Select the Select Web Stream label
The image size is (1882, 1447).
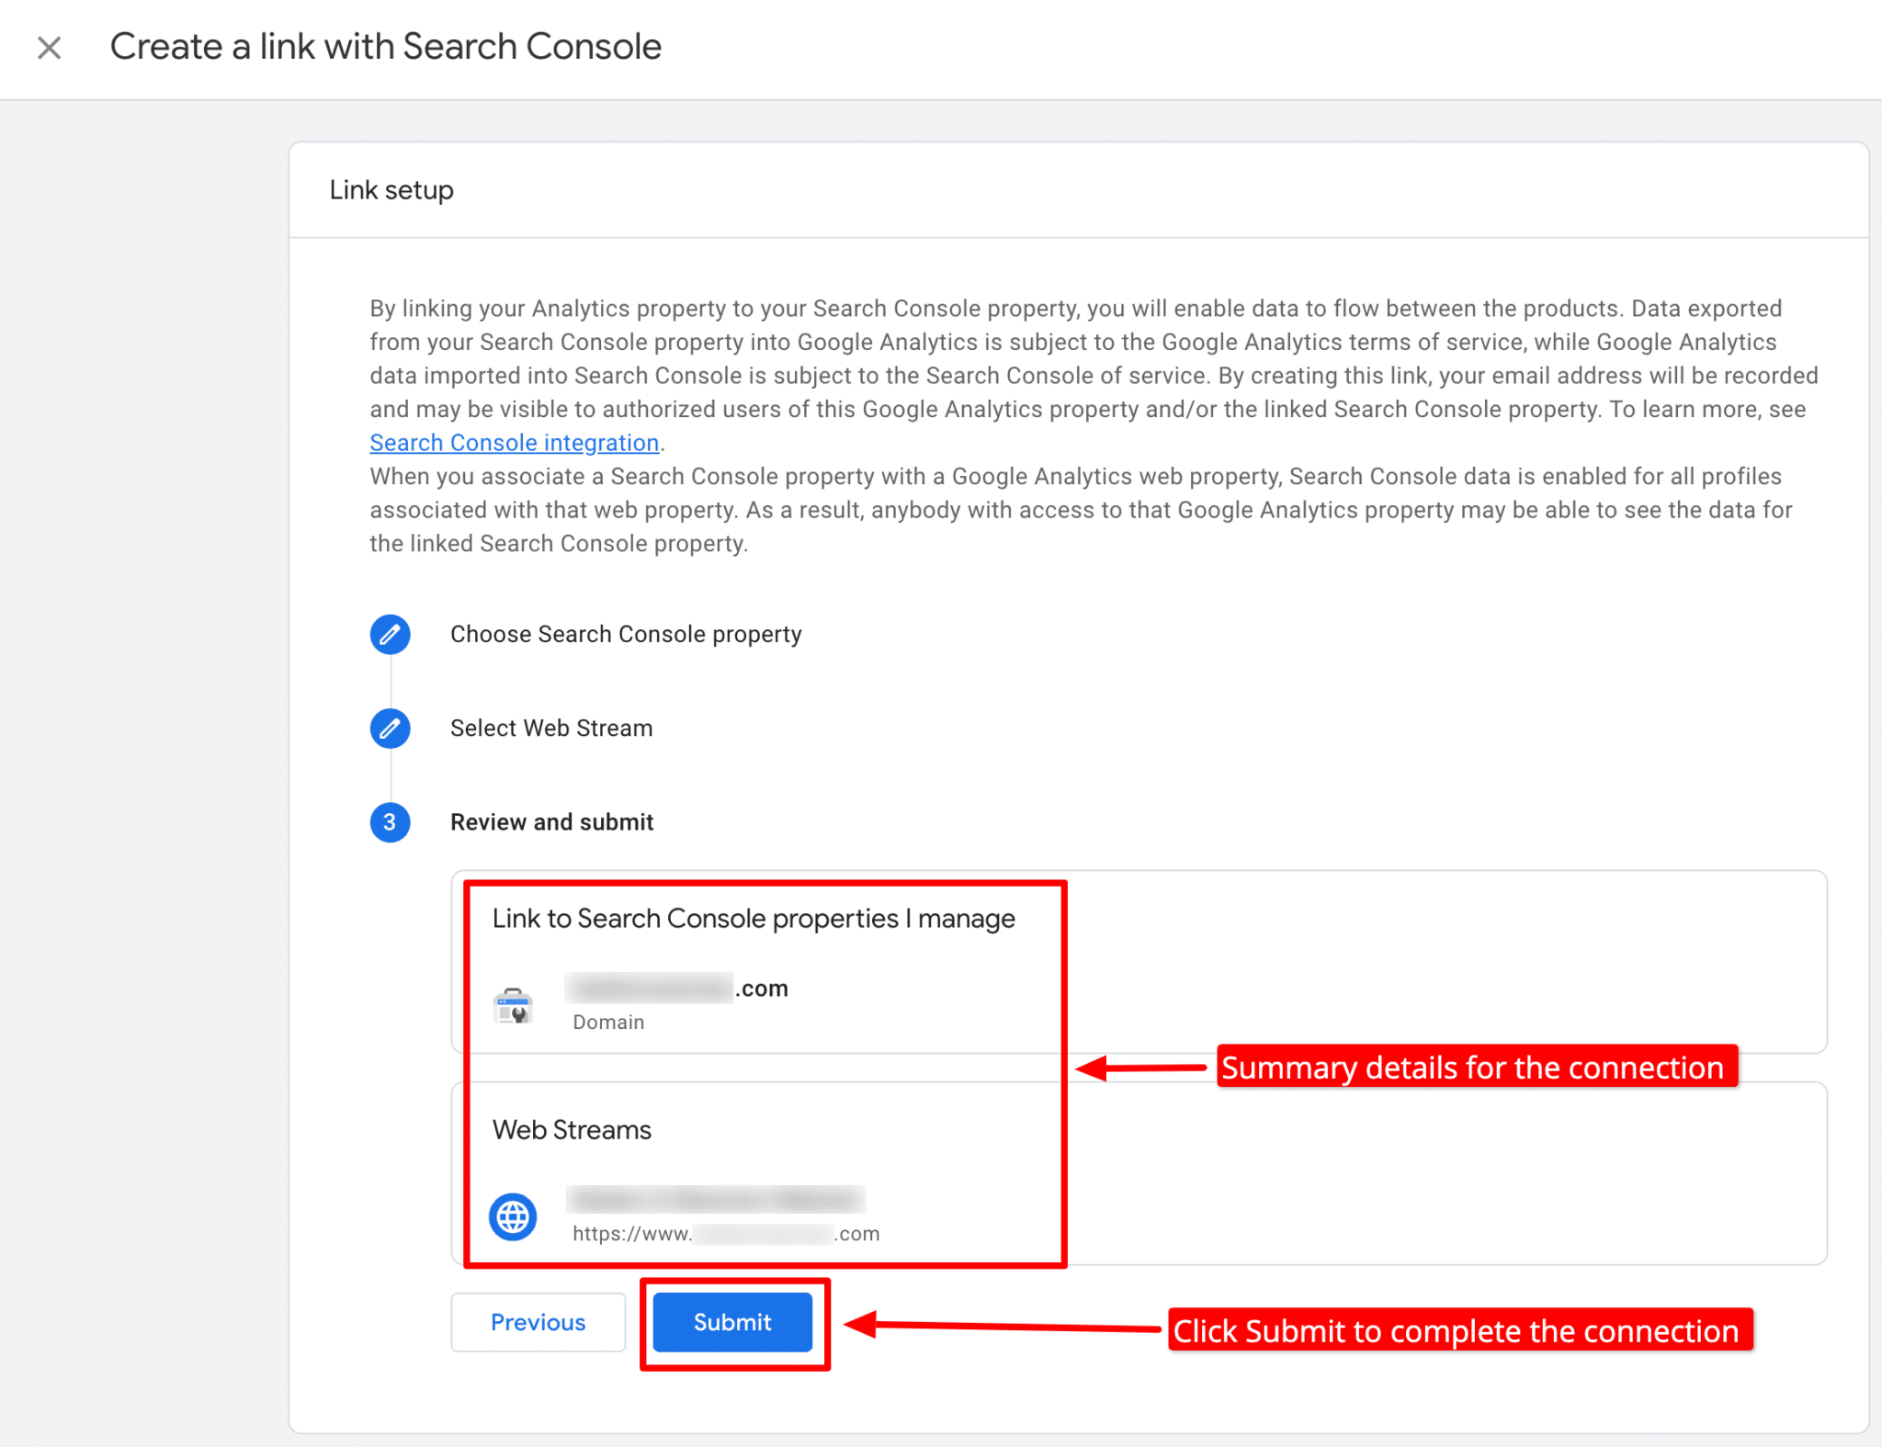point(551,729)
